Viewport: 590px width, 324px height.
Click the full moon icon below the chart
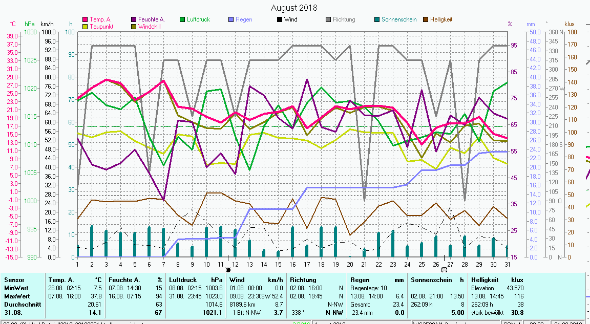[444, 269]
